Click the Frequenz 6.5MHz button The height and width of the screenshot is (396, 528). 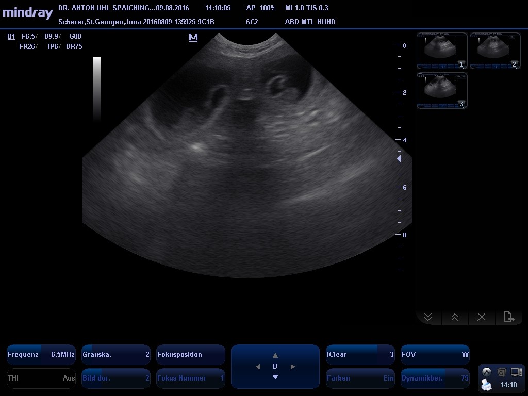[x=41, y=355]
